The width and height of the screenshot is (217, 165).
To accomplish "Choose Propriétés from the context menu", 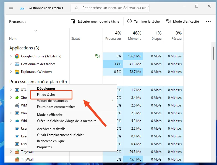I will (45, 147).
